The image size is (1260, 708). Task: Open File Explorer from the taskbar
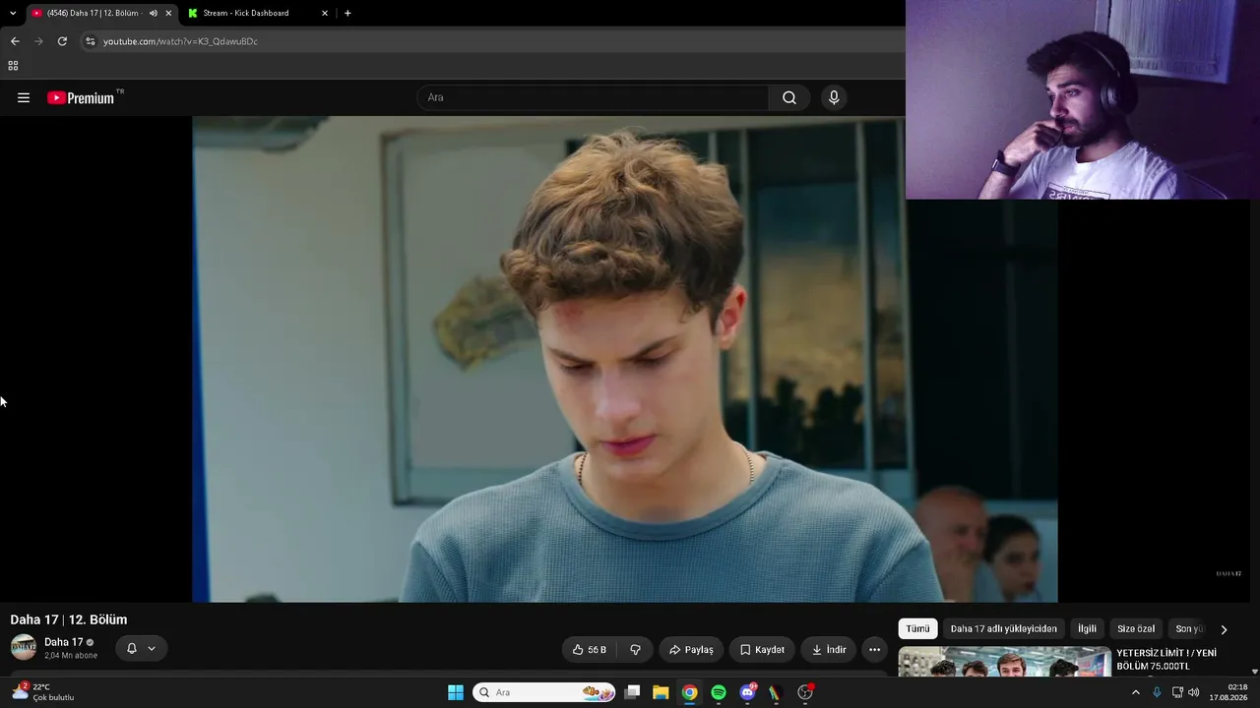pyautogui.click(x=661, y=692)
